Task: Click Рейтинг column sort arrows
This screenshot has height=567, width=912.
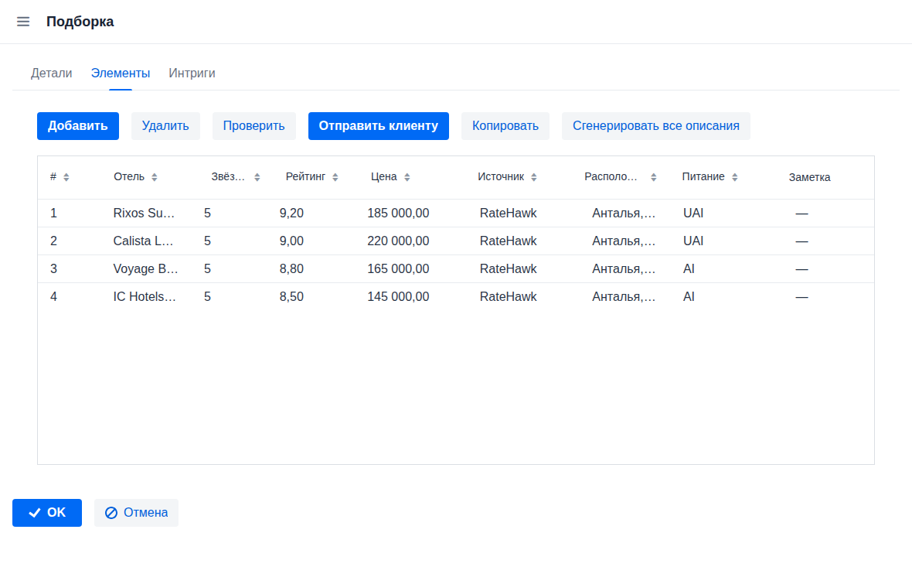Action: pos(335,177)
